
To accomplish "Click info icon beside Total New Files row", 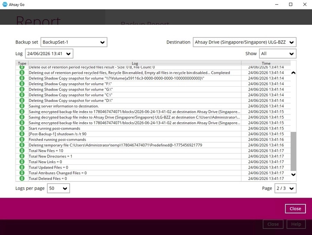I will tap(22, 150).
